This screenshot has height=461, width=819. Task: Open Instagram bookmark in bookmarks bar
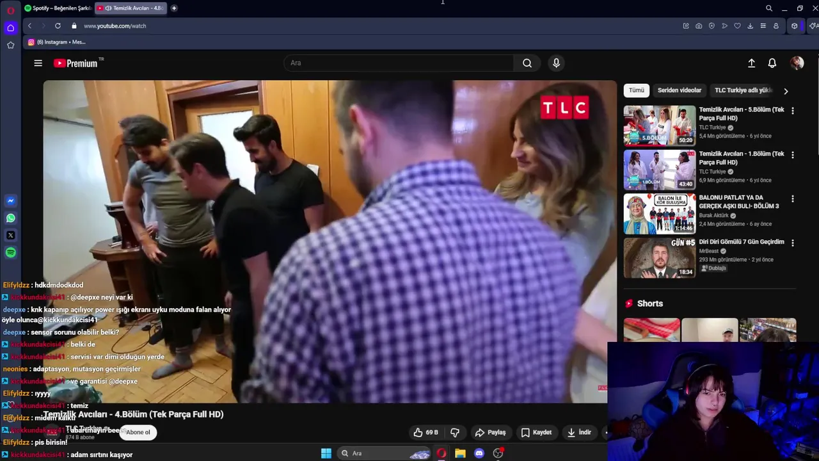tap(56, 42)
